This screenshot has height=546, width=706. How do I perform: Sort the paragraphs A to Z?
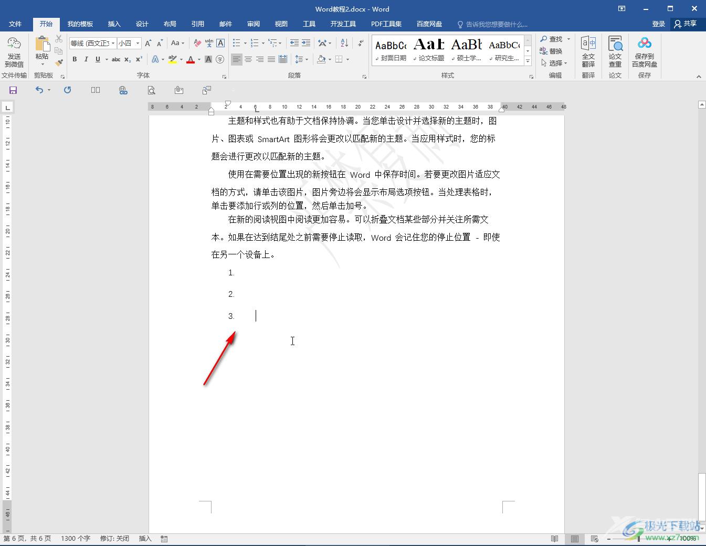coord(344,43)
